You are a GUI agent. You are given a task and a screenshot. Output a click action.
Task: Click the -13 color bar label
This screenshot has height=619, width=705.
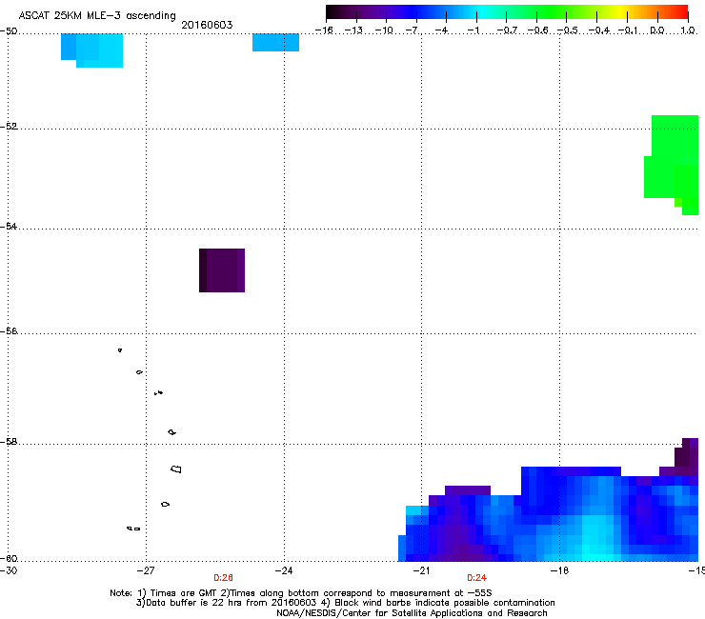click(353, 30)
